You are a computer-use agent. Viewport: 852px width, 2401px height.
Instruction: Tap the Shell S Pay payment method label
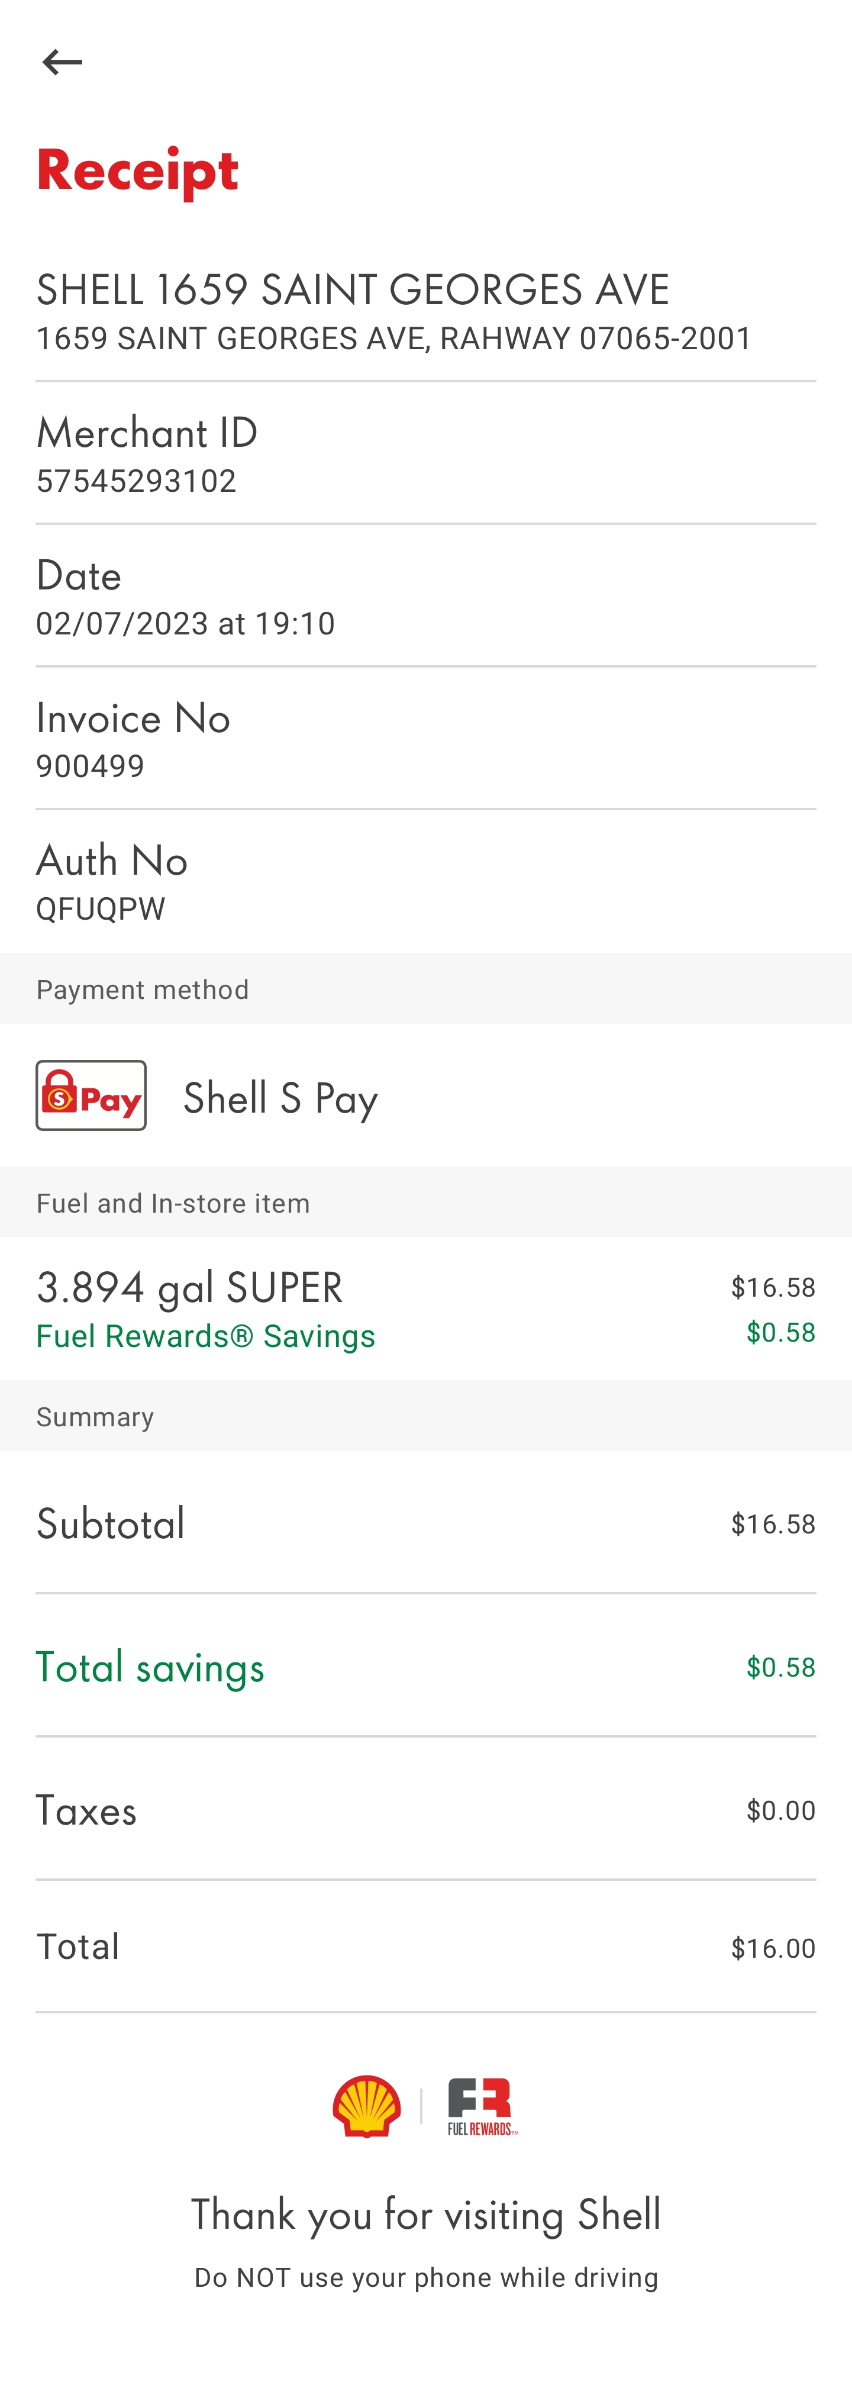point(280,1098)
